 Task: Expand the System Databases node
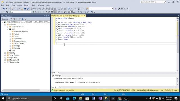pyautogui.click(x=8, y=27)
